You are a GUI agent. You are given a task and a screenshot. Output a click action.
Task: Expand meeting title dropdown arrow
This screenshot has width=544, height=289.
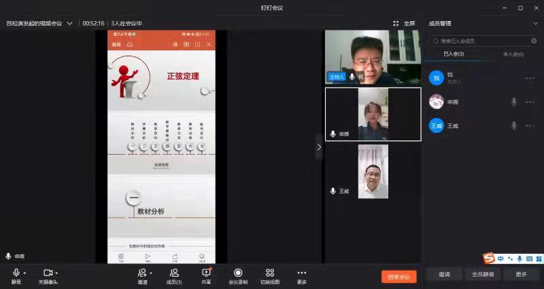coord(69,23)
